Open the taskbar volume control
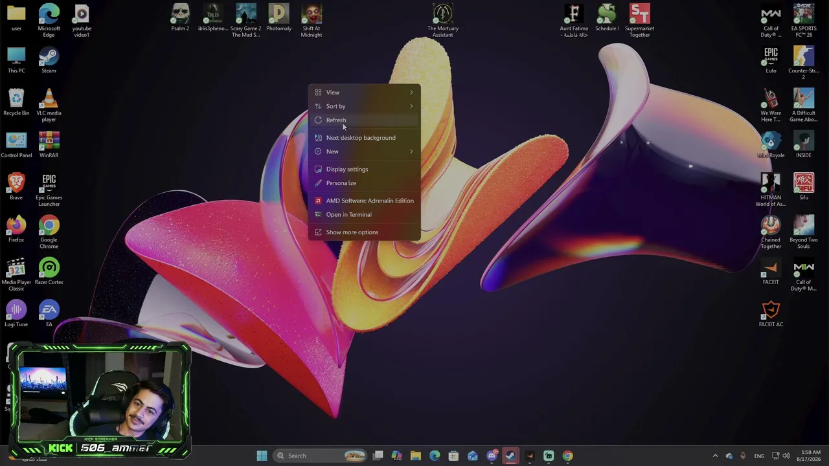Image resolution: width=829 pixels, height=466 pixels. [786, 456]
